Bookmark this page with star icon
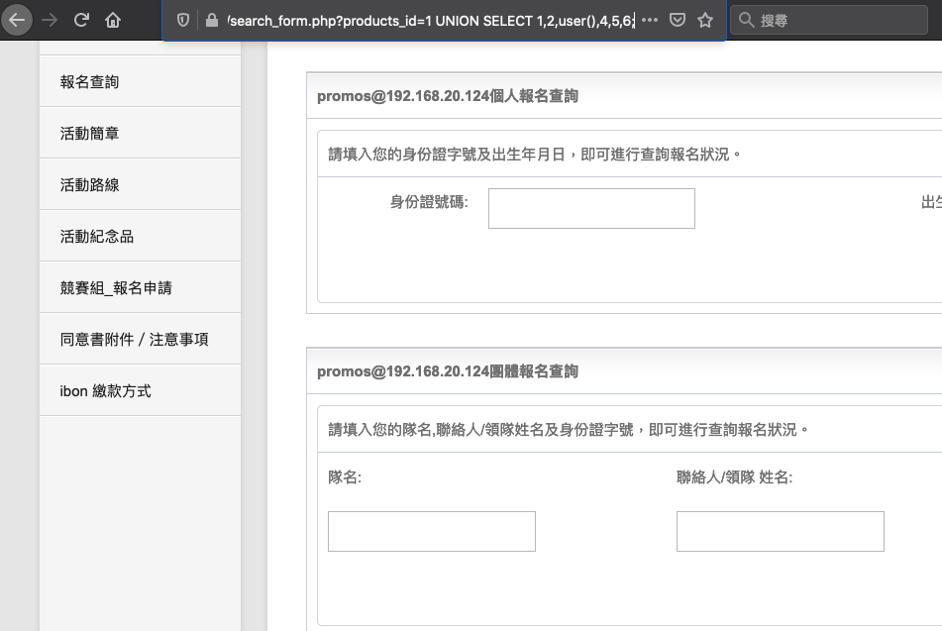Viewport: 942px width, 631px height. pyautogui.click(x=705, y=21)
